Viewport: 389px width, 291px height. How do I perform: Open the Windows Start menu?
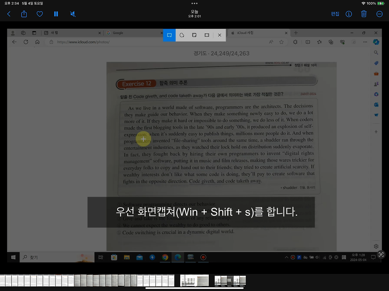click(13, 257)
